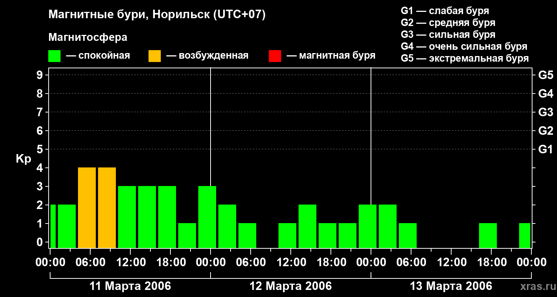Click the '— спокойная' legend label
The width and height of the screenshot is (557, 297).
[x=98, y=56]
